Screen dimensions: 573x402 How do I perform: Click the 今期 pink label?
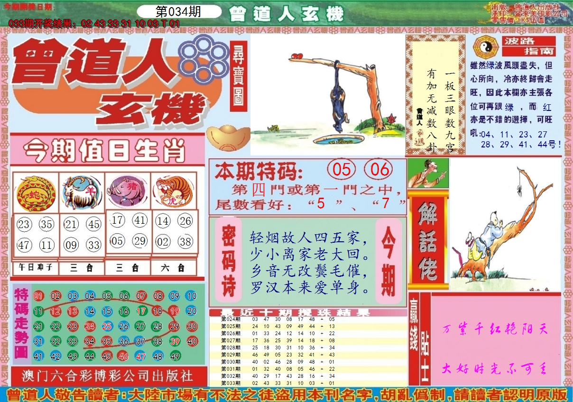click(x=389, y=260)
